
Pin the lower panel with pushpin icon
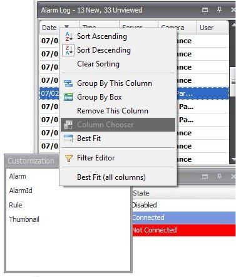point(219,177)
